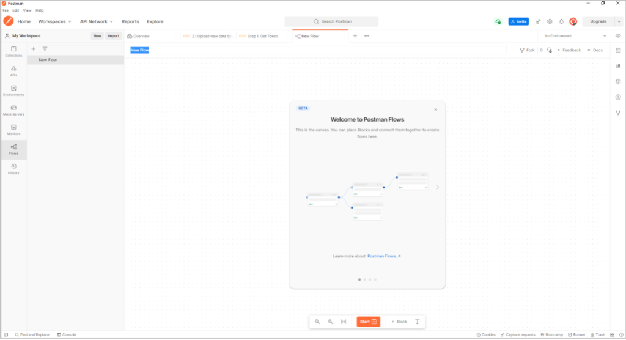The height and width of the screenshot is (340, 626).
Task: Click the fit-to-view icon in canvas toolbar
Action: pos(343,322)
